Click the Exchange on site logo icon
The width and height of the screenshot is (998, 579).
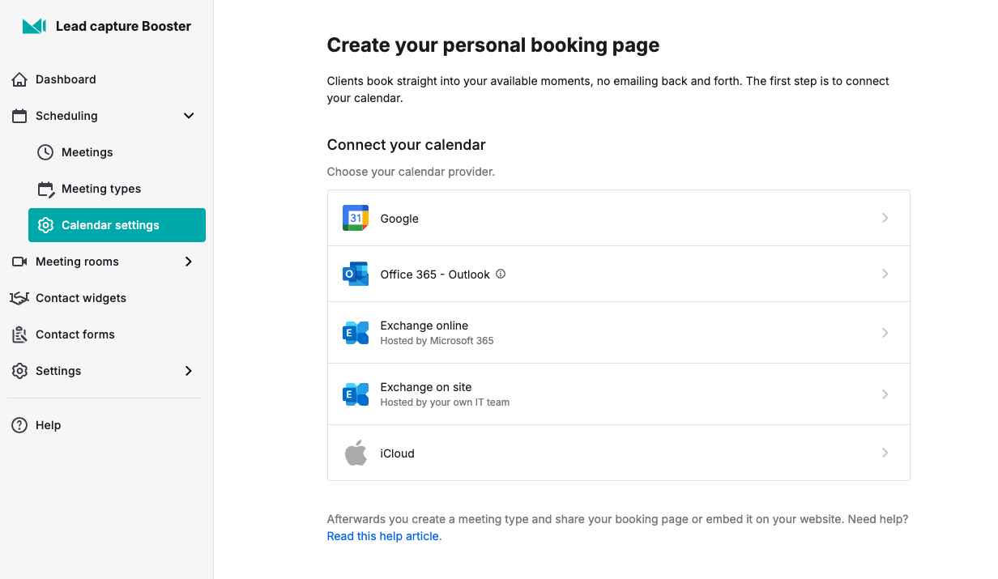click(356, 394)
